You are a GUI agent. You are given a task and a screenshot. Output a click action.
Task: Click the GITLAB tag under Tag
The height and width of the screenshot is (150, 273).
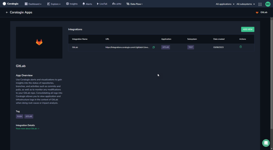coord(29,116)
